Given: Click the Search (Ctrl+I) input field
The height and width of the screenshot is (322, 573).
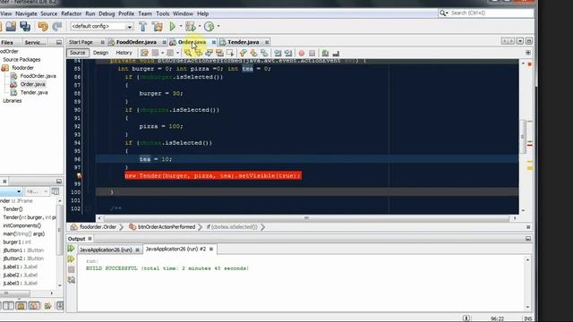Looking at the screenshot, I should 491,13.
